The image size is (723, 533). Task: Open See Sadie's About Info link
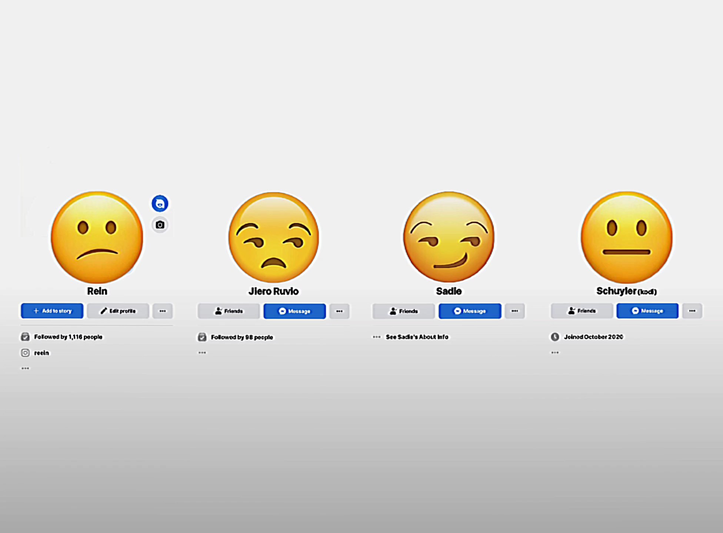pos(417,337)
